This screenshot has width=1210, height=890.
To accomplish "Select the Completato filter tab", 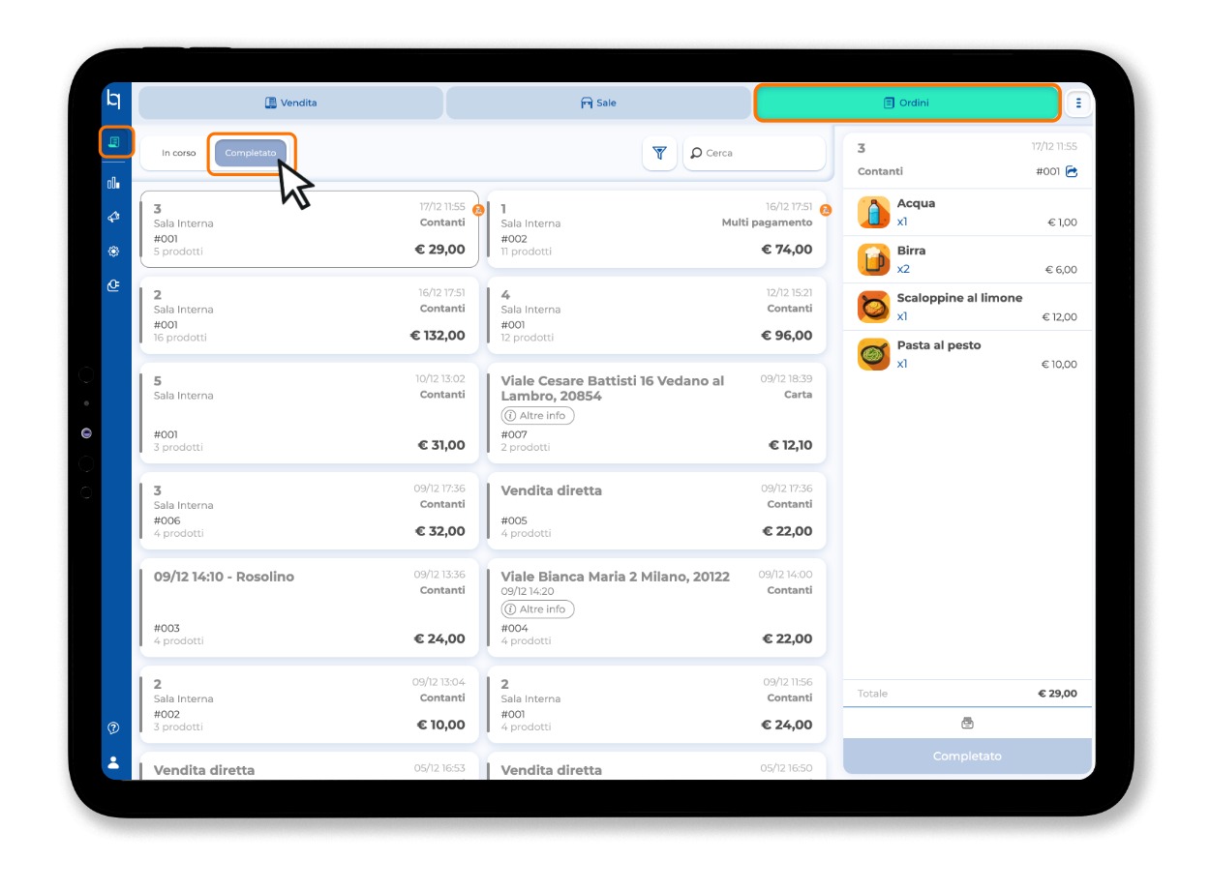I will 251,153.
